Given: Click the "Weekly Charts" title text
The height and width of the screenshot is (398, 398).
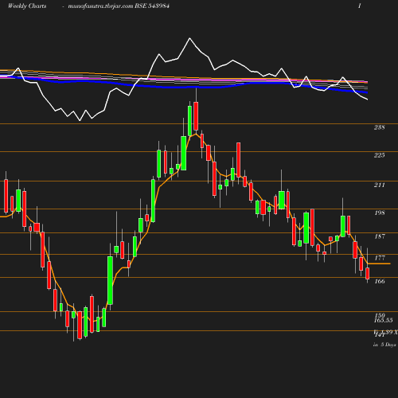Looking at the screenshot, I should point(27,6).
